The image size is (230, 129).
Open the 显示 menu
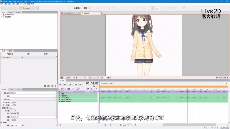click(x=10, y=4)
